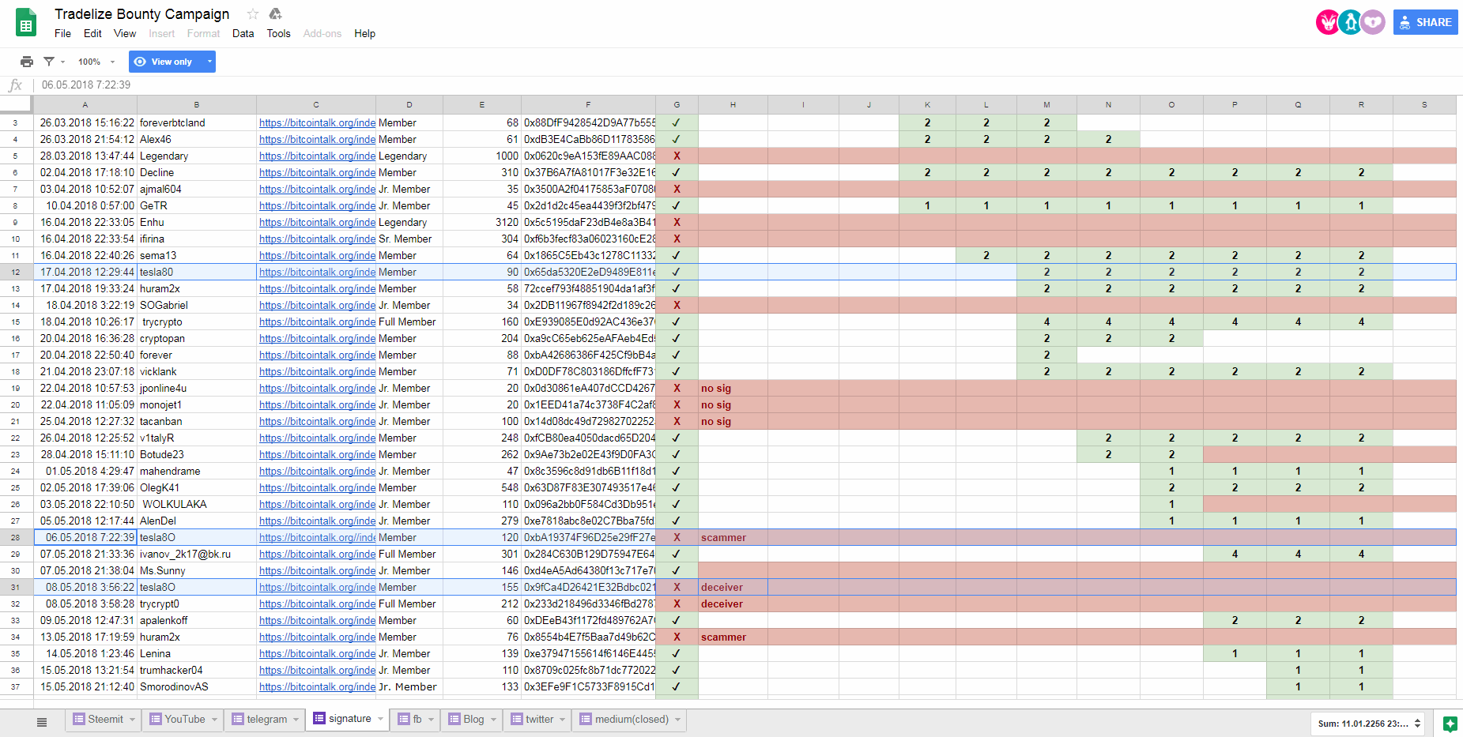Switch to the telegram sheet tab
The height and width of the screenshot is (737, 1463).
click(x=266, y=720)
